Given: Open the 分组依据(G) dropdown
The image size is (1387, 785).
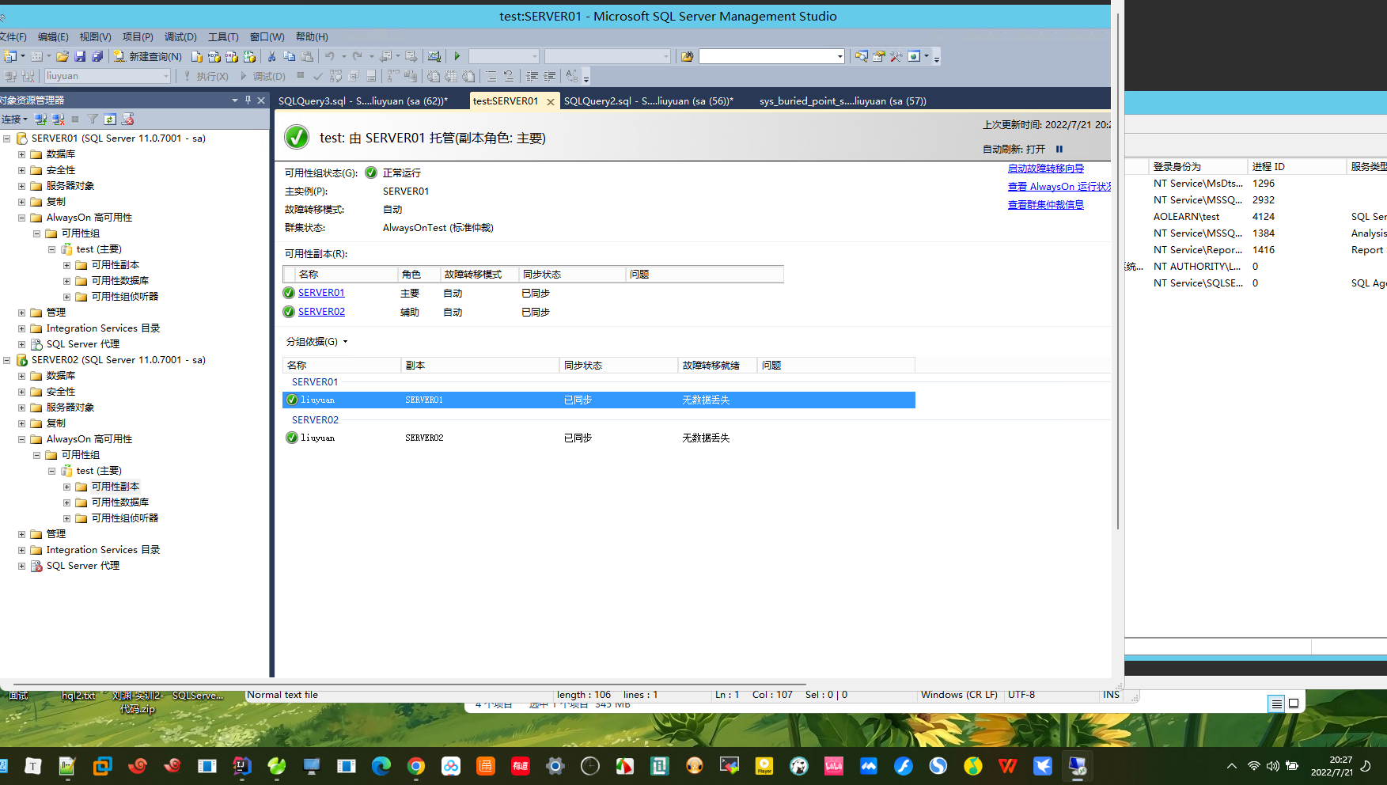Looking at the screenshot, I should (x=316, y=342).
